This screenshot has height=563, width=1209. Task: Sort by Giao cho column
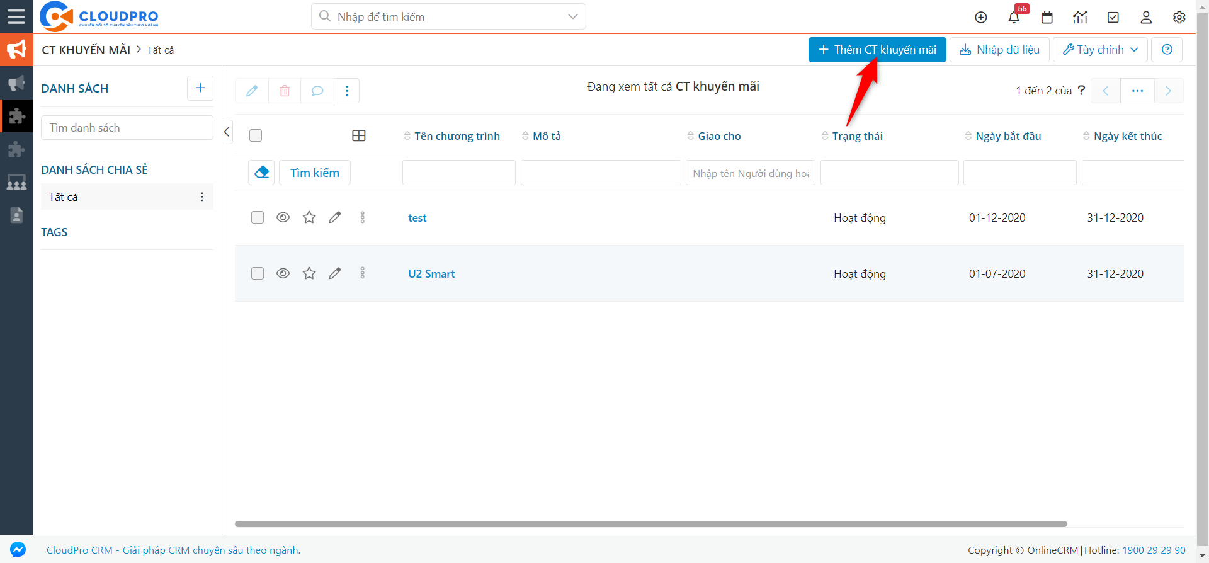[x=714, y=136]
